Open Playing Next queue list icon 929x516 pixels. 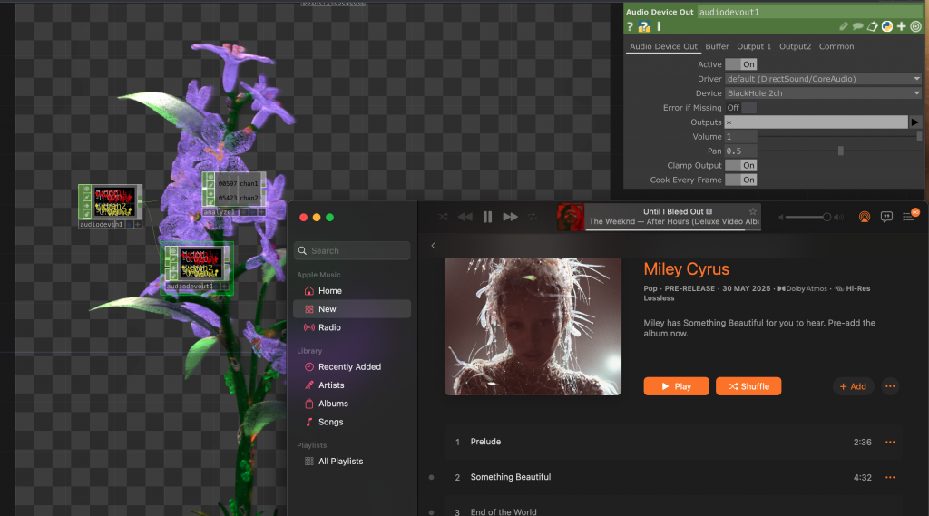click(x=909, y=217)
